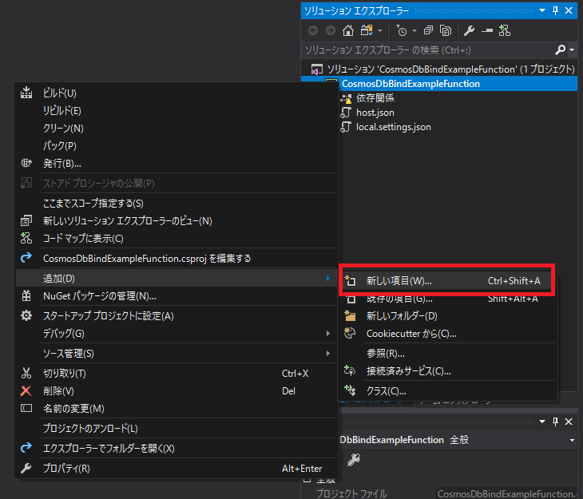Choose 新しいフォルダー(D) in the Add submenu

tap(447, 315)
